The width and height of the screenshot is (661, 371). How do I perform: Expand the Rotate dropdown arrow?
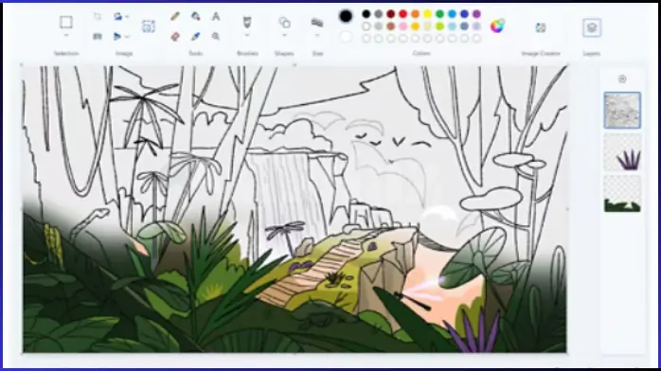pyautogui.click(x=127, y=17)
